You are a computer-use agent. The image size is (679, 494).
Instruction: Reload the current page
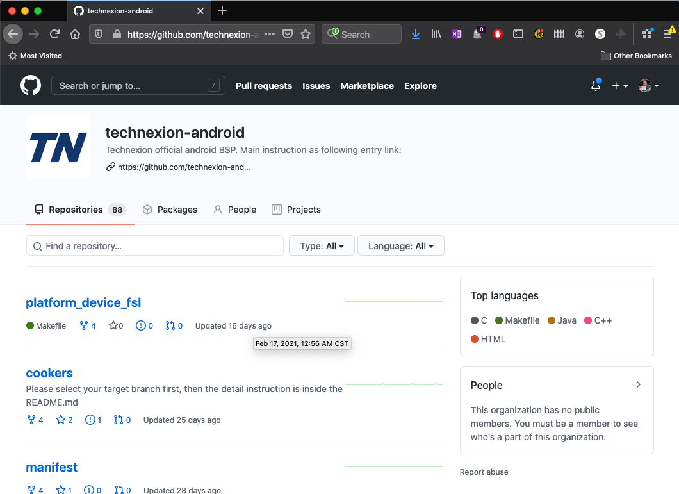[54, 34]
